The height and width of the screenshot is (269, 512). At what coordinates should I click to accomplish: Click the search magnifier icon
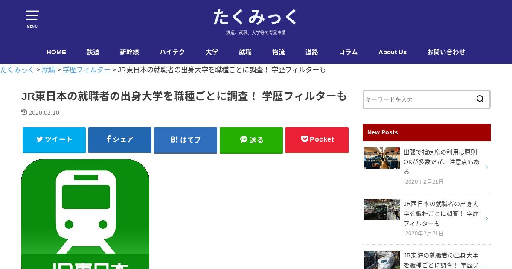(x=480, y=99)
